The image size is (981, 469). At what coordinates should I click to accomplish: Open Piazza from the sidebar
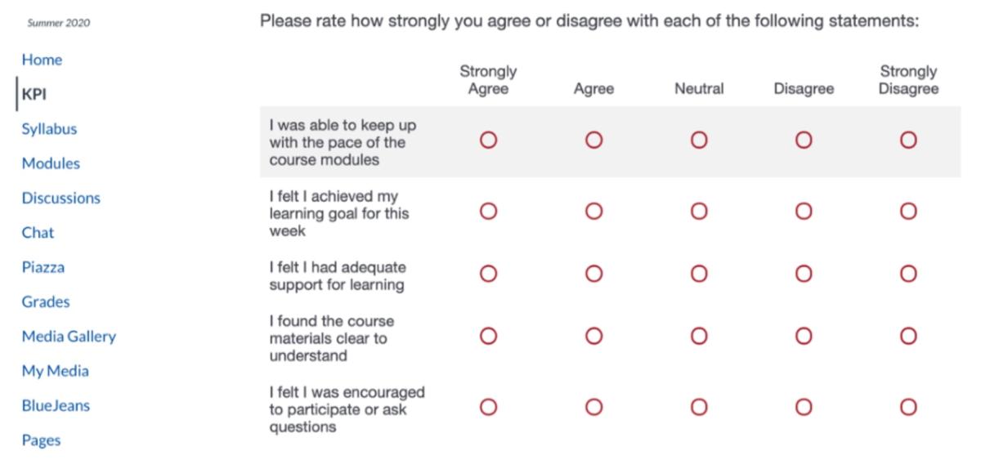click(43, 267)
